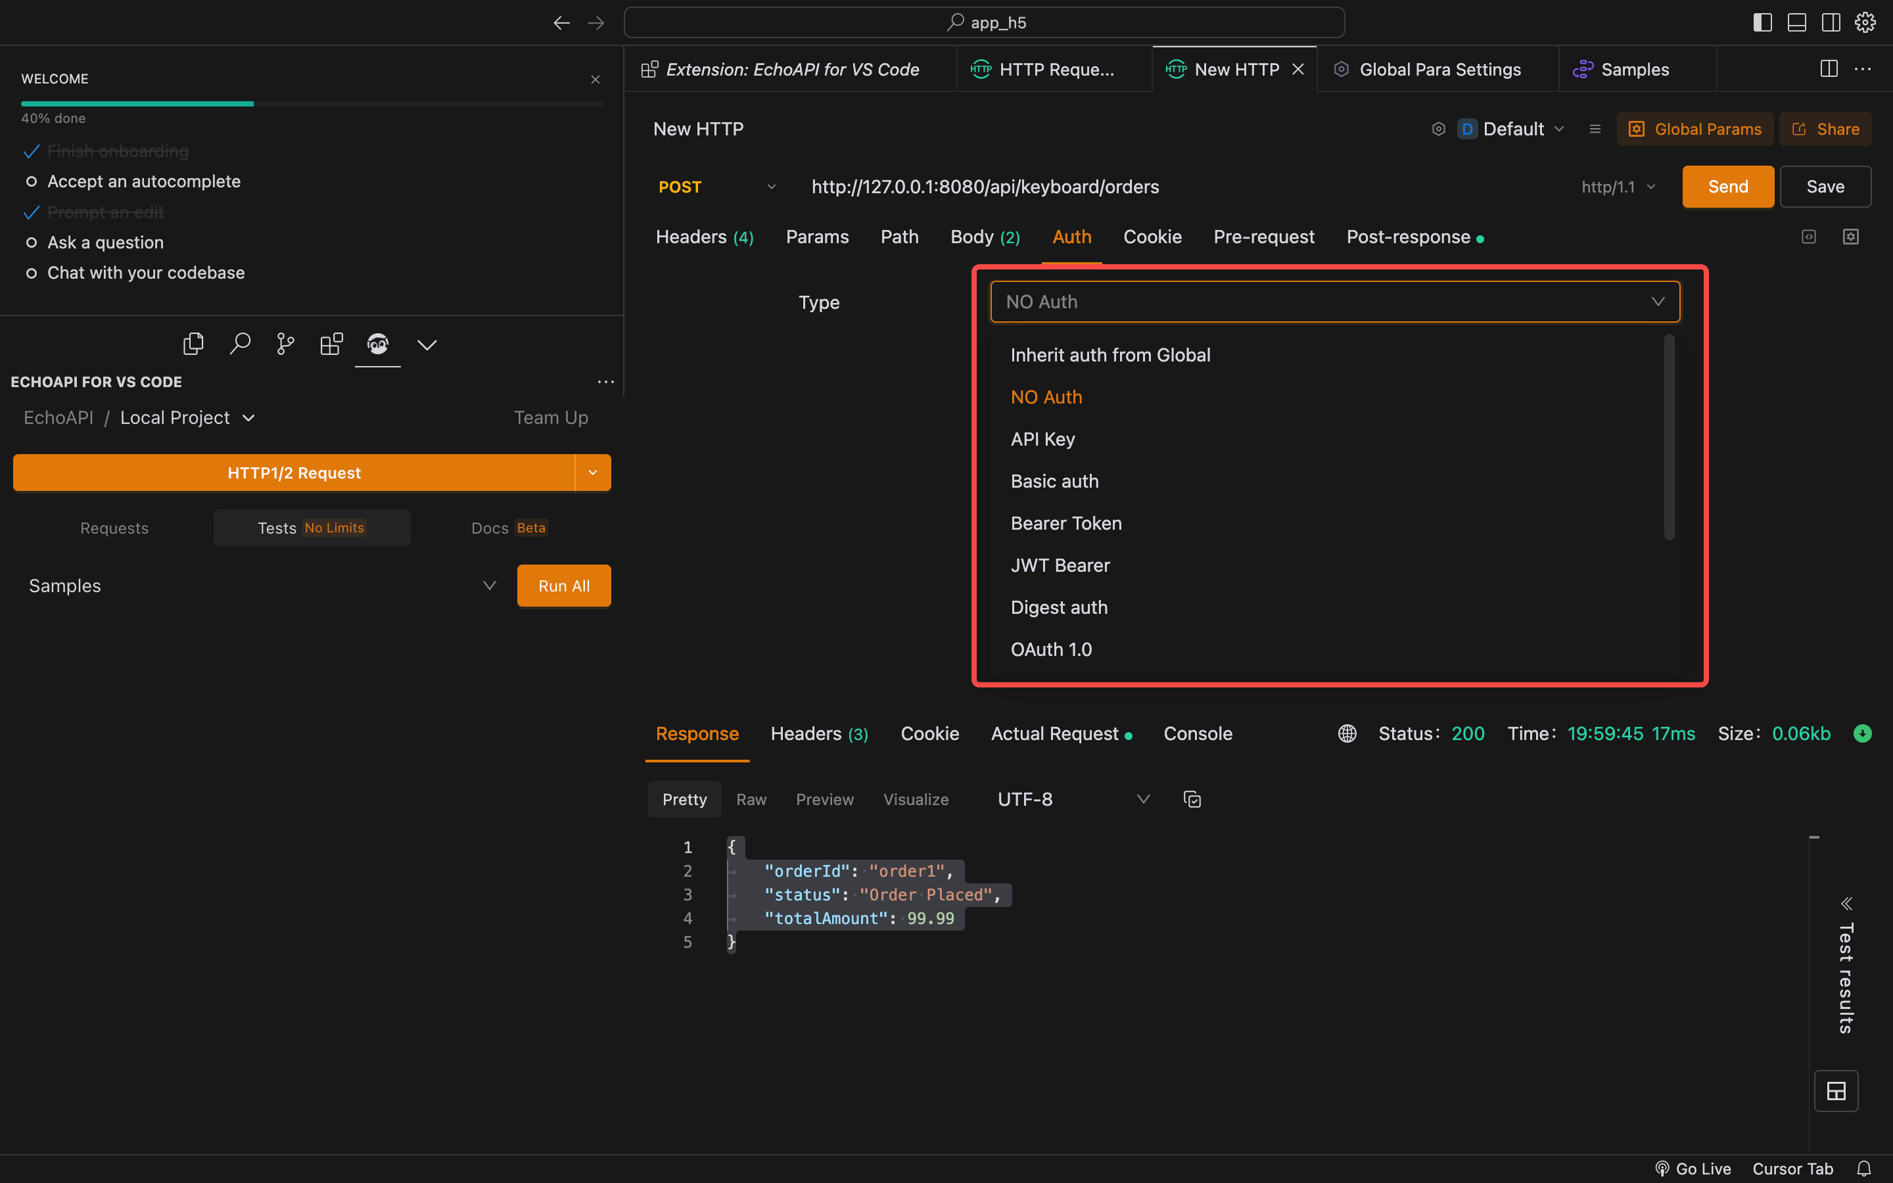The height and width of the screenshot is (1183, 1893).
Task: Open notifications bell in status bar
Action: pos(1864,1168)
